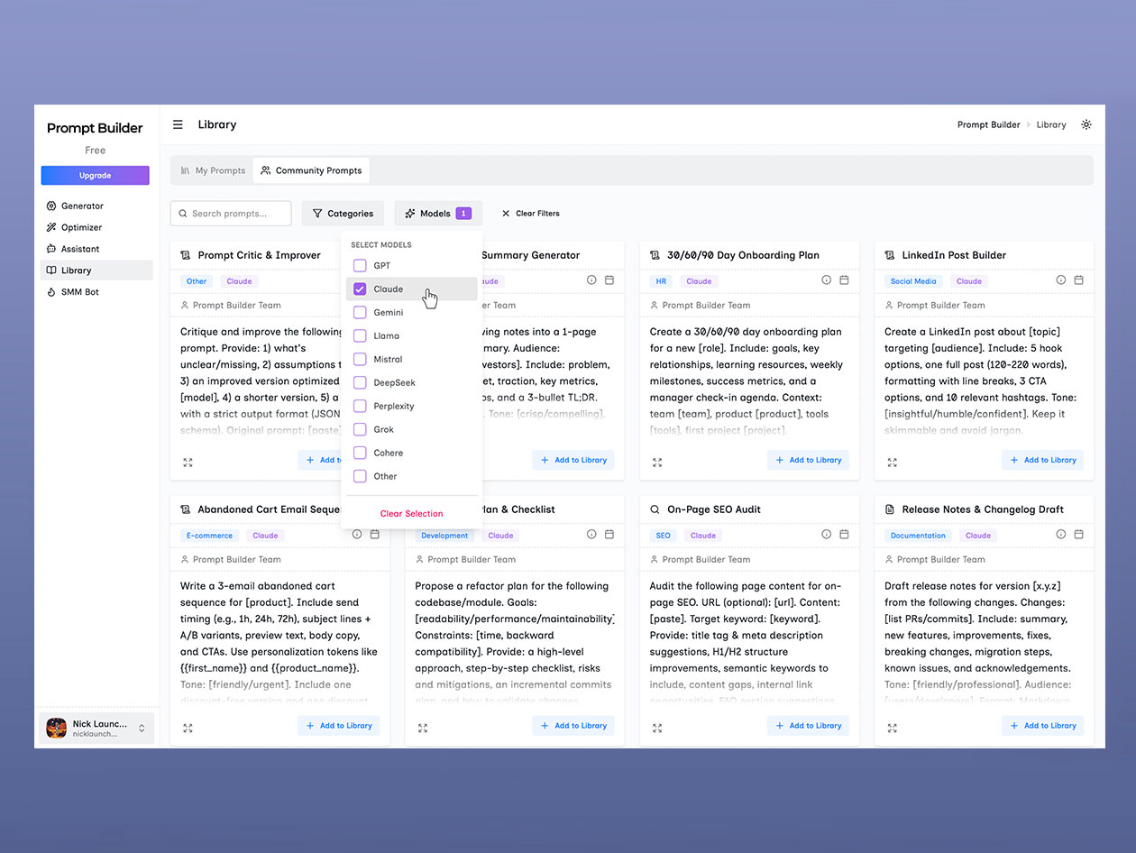The image size is (1136, 853).
Task: Click the calendar icon on On-Page SEO Audit
Action: [x=845, y=534]
